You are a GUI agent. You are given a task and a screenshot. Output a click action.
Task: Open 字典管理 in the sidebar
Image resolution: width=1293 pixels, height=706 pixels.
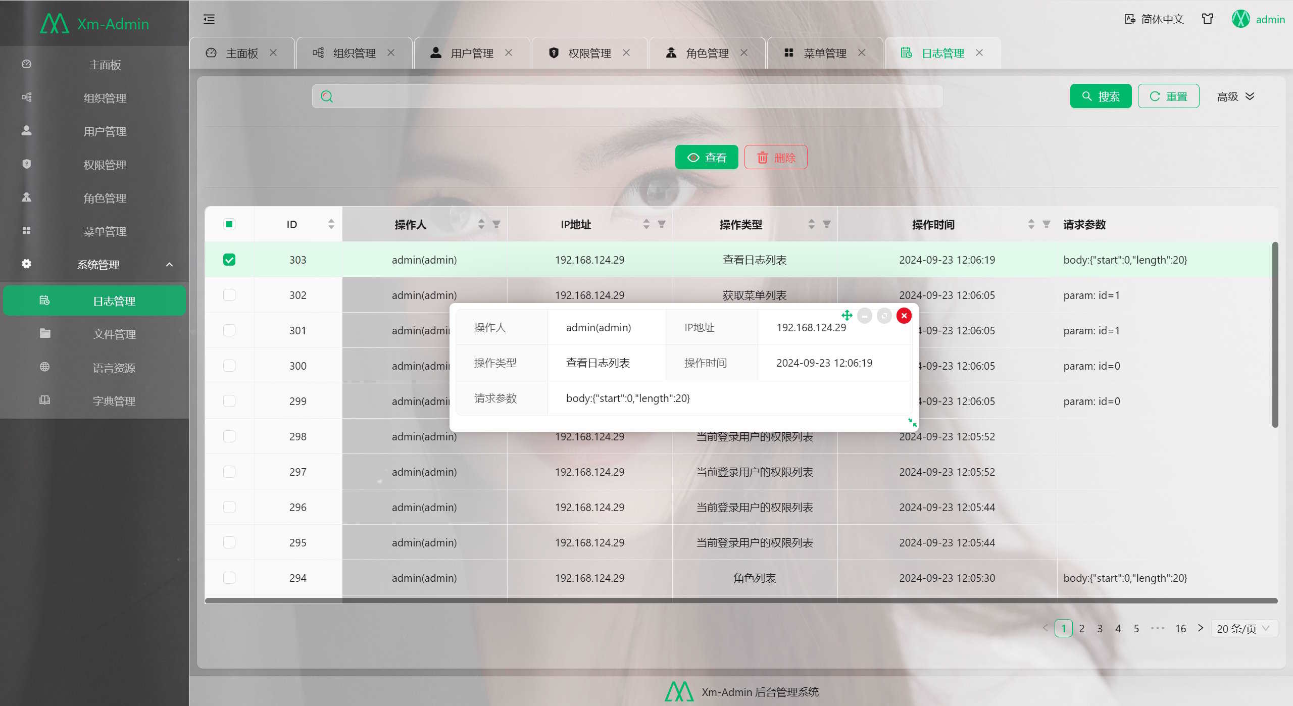pos(94,400)
